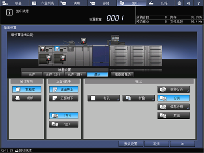
Task: Click the 内存 memory value 99.999%
Action: click(x=197, y=17)
